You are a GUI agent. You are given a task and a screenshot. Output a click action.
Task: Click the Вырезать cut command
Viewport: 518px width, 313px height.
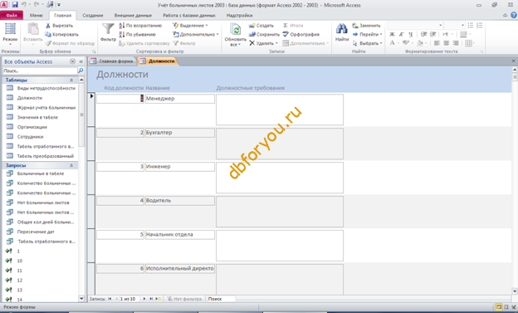coord(59,26)
